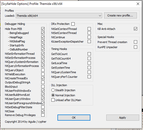
Task: Uncheck the NtClose hook
Action: pos(43,111)
